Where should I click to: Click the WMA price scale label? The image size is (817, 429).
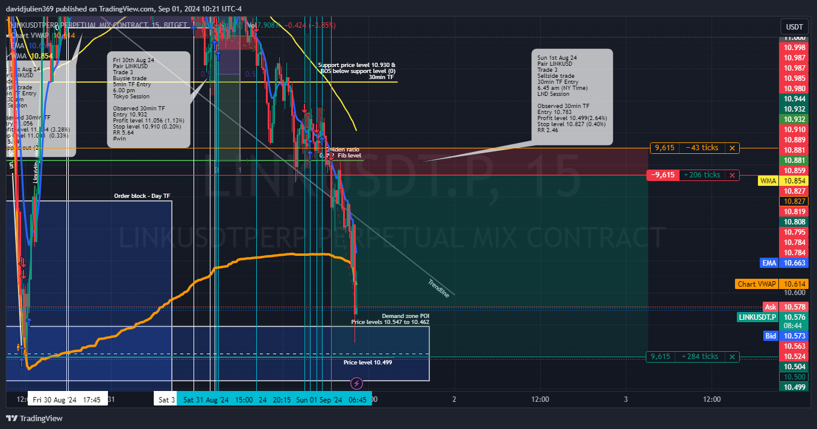[x=768, y=181]
